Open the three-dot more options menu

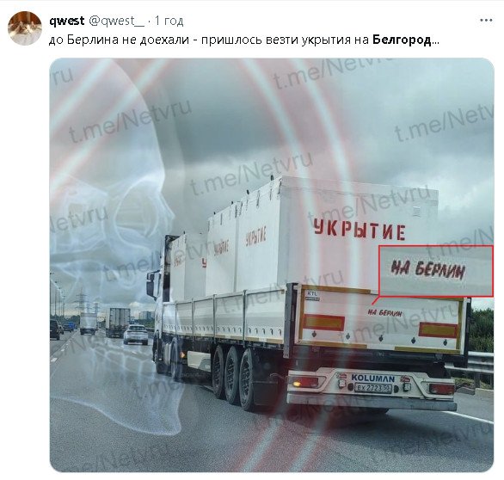coord(486,21)
